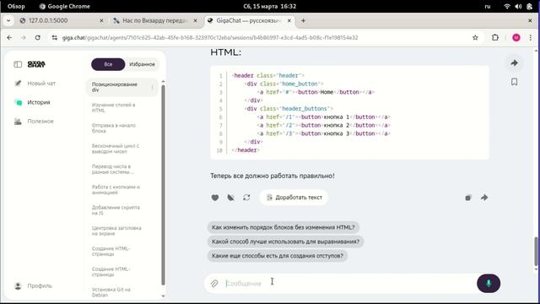The width and height of the screenshot is (540, 304).
Task: Close the GigaChat browser tab
Action: [289, 20]
